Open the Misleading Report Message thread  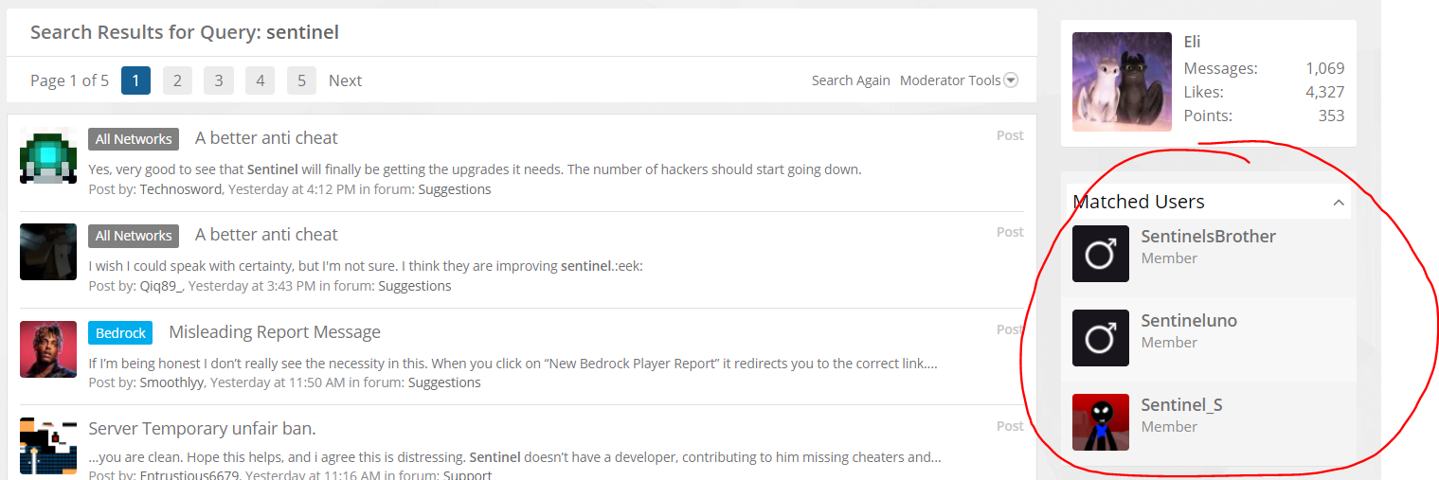tap(275, 332)
